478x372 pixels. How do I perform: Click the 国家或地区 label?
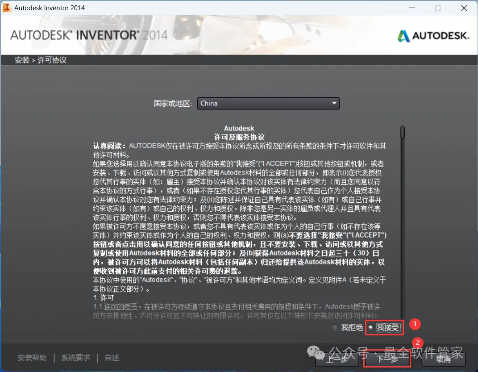tap(173, 104)
